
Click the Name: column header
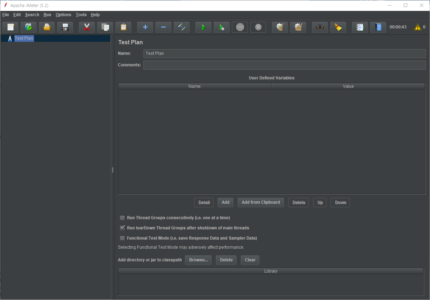[195, 86]
